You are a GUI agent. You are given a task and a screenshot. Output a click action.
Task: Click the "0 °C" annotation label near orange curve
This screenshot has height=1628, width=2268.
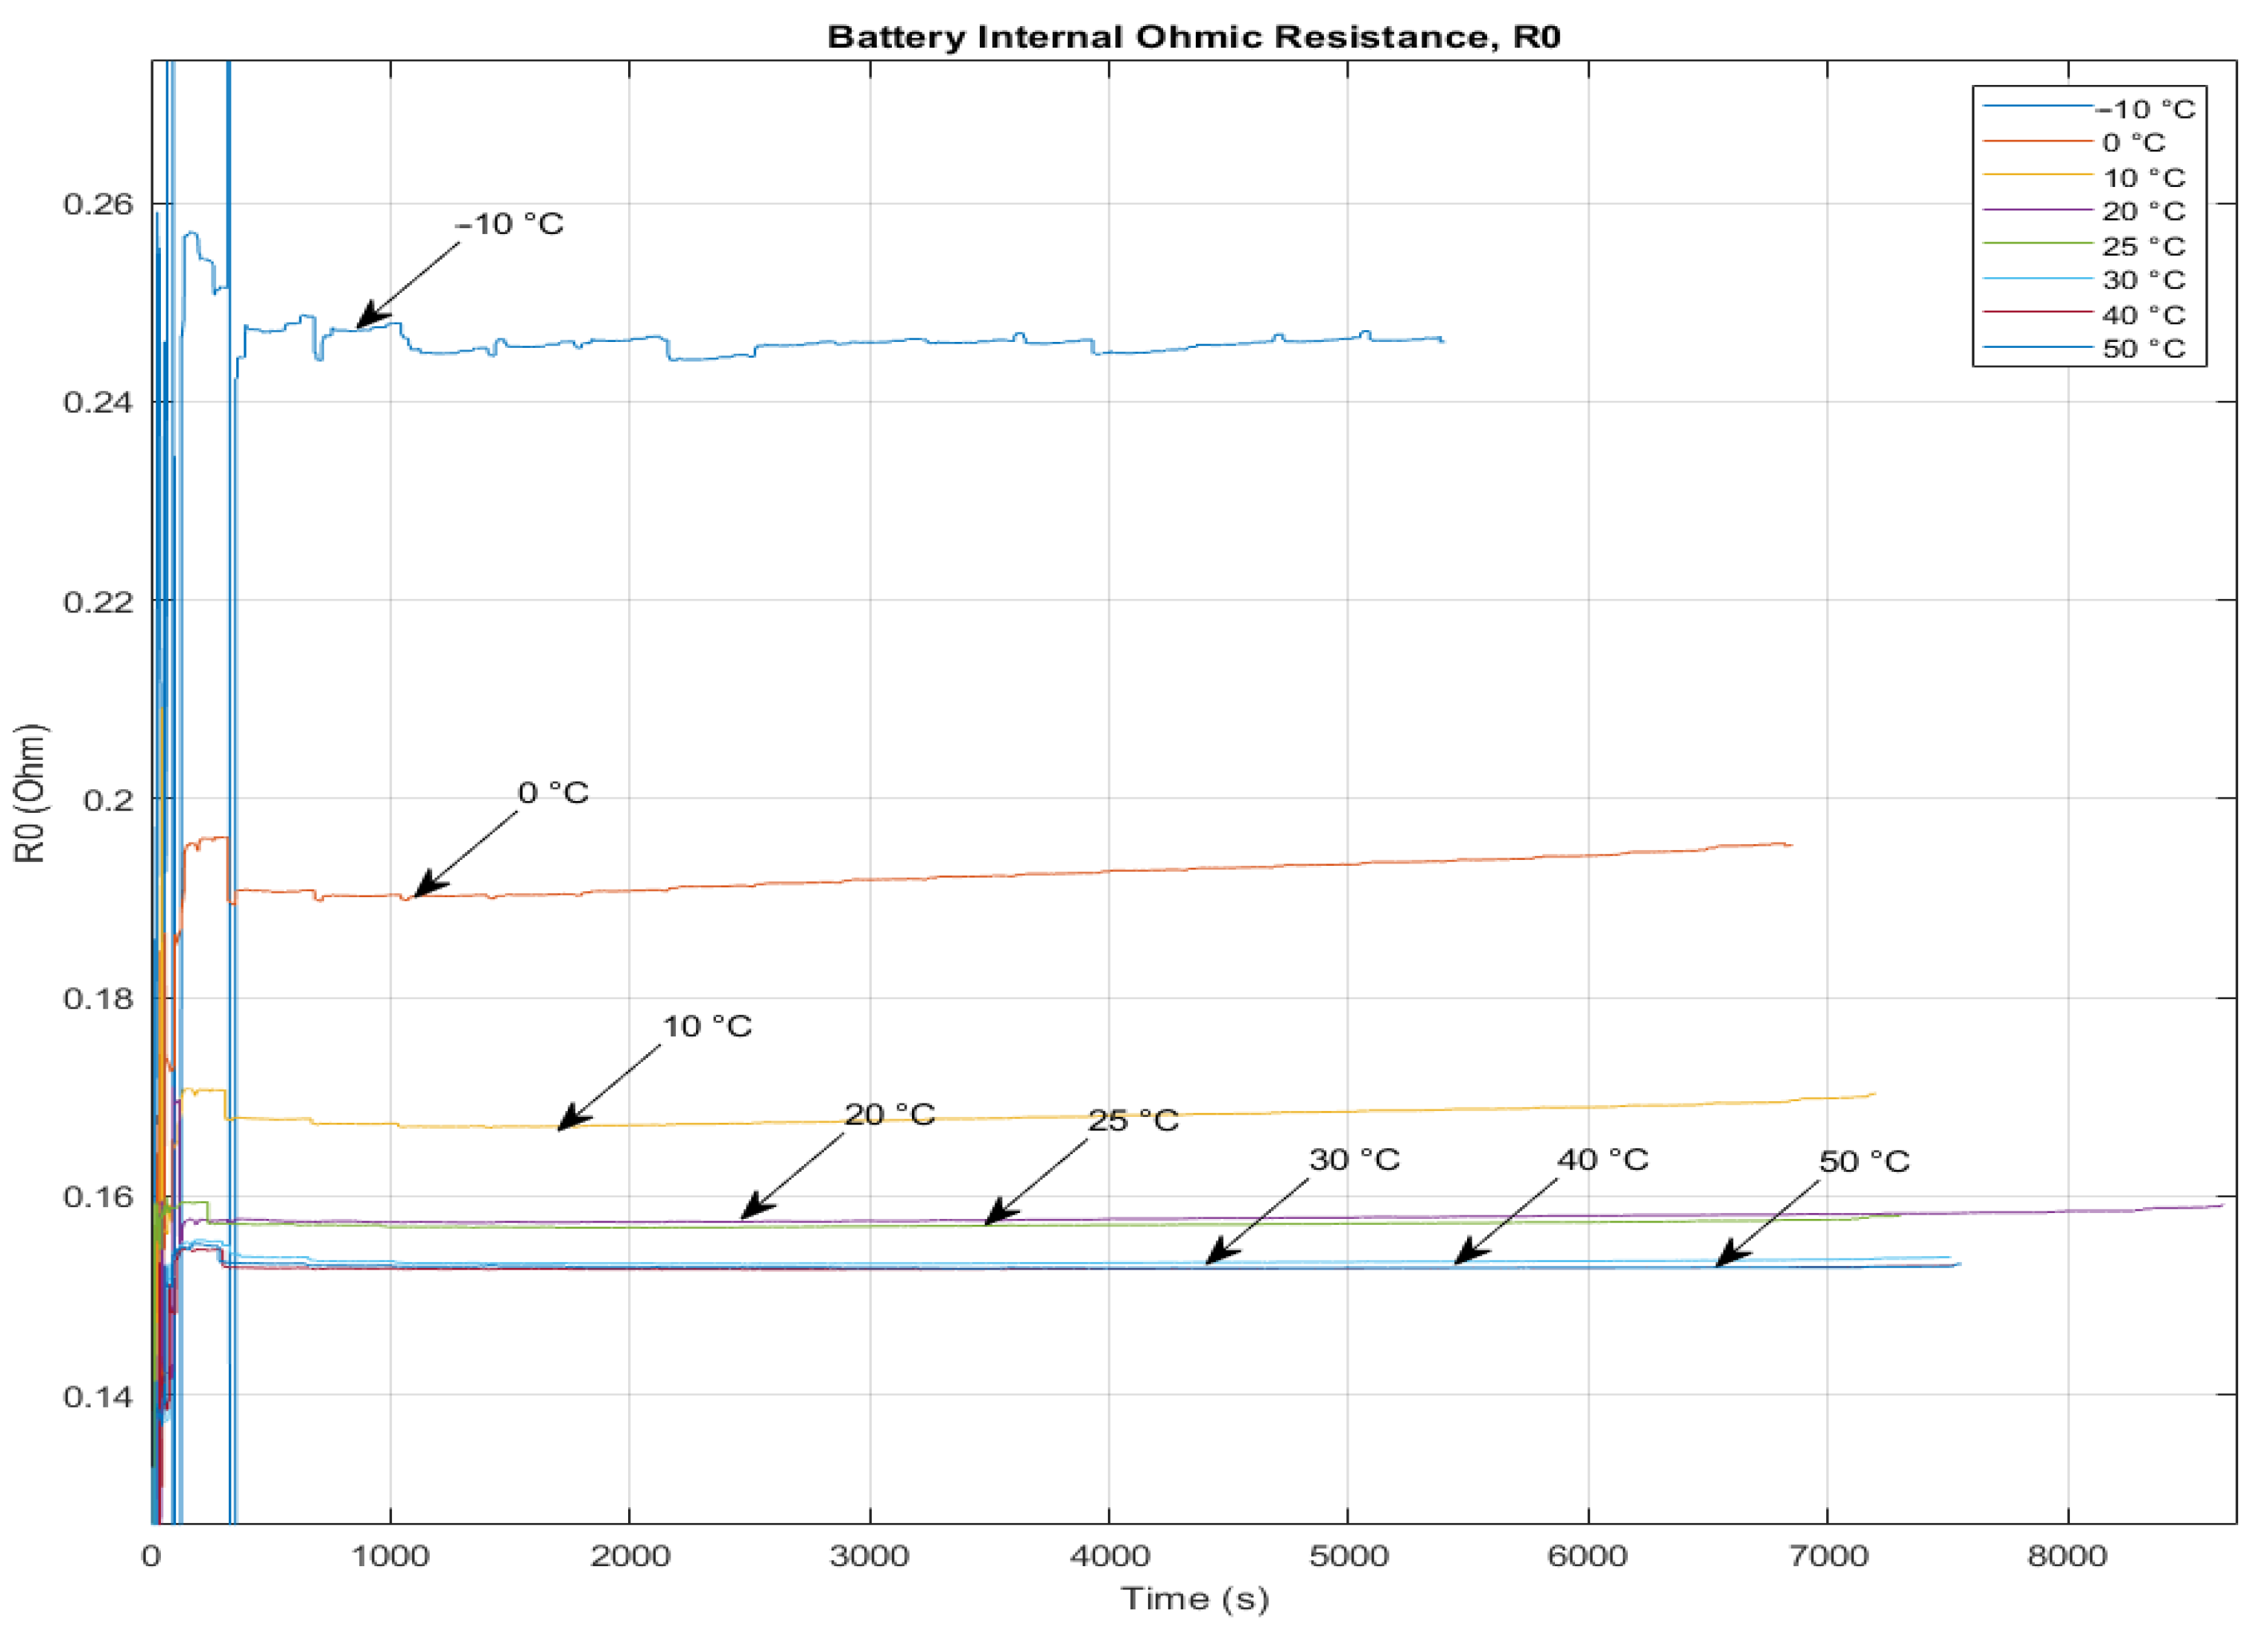pyautogui.click(x=553, y=793)
